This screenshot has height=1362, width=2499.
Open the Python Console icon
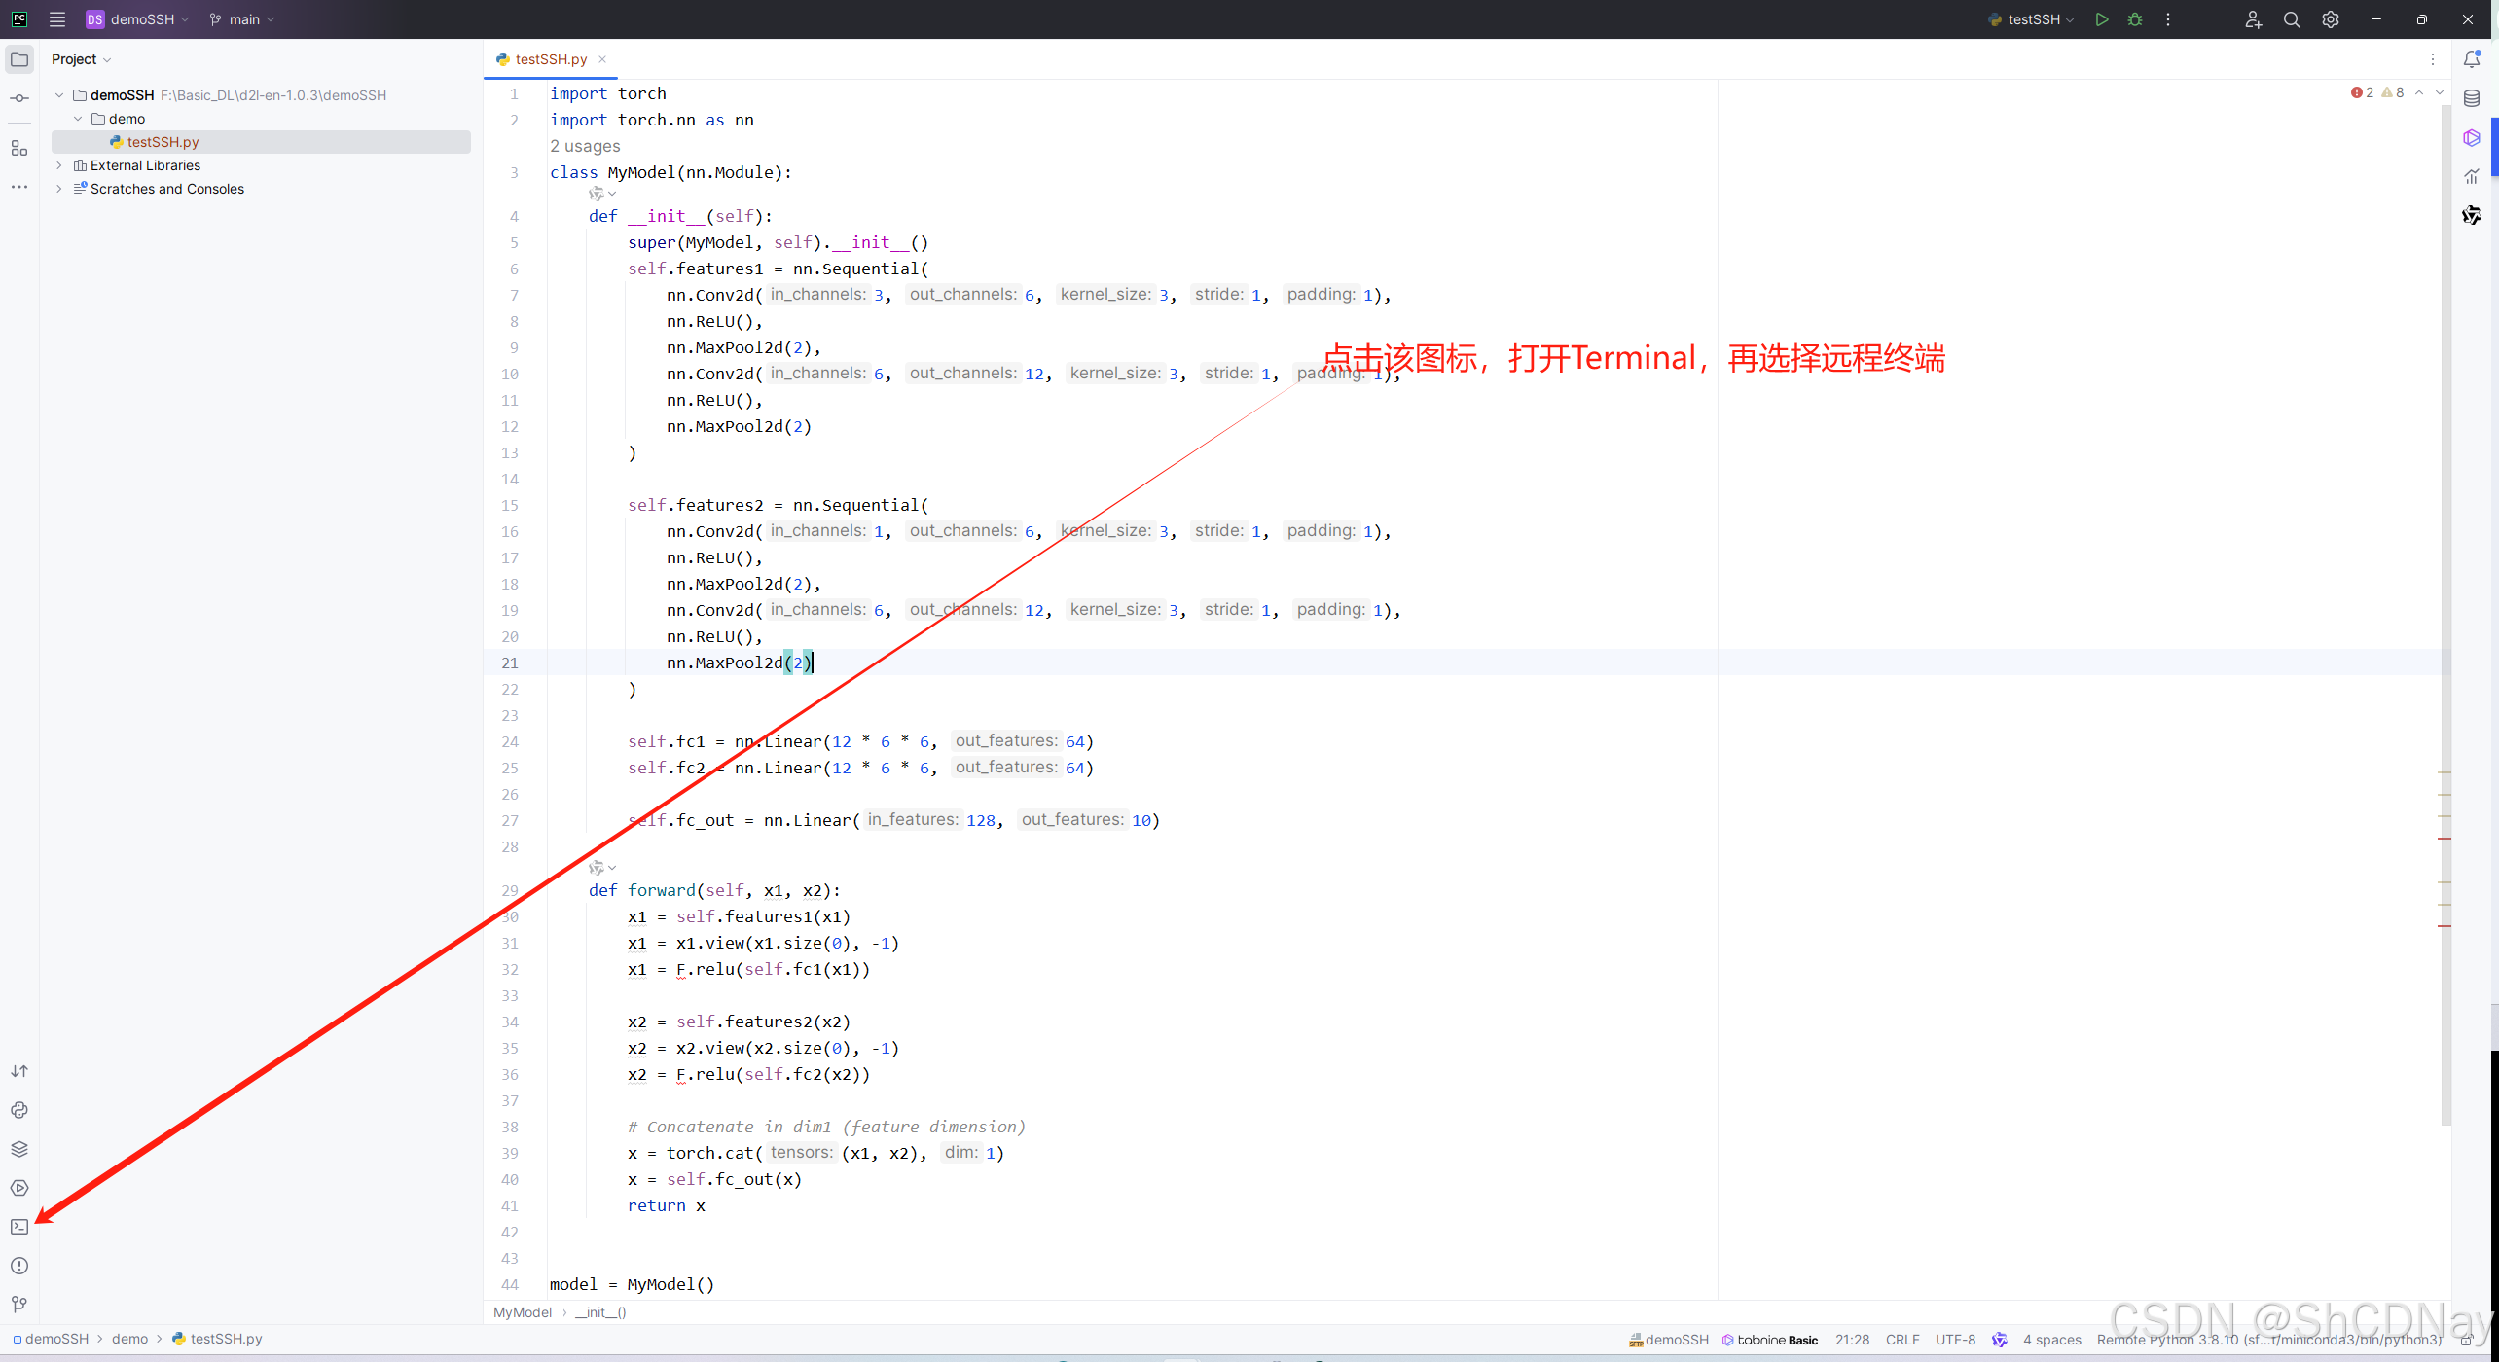coord(19,1110)
